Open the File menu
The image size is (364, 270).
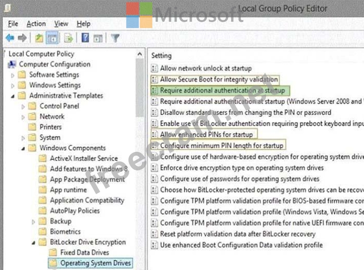tap(13, 24)
